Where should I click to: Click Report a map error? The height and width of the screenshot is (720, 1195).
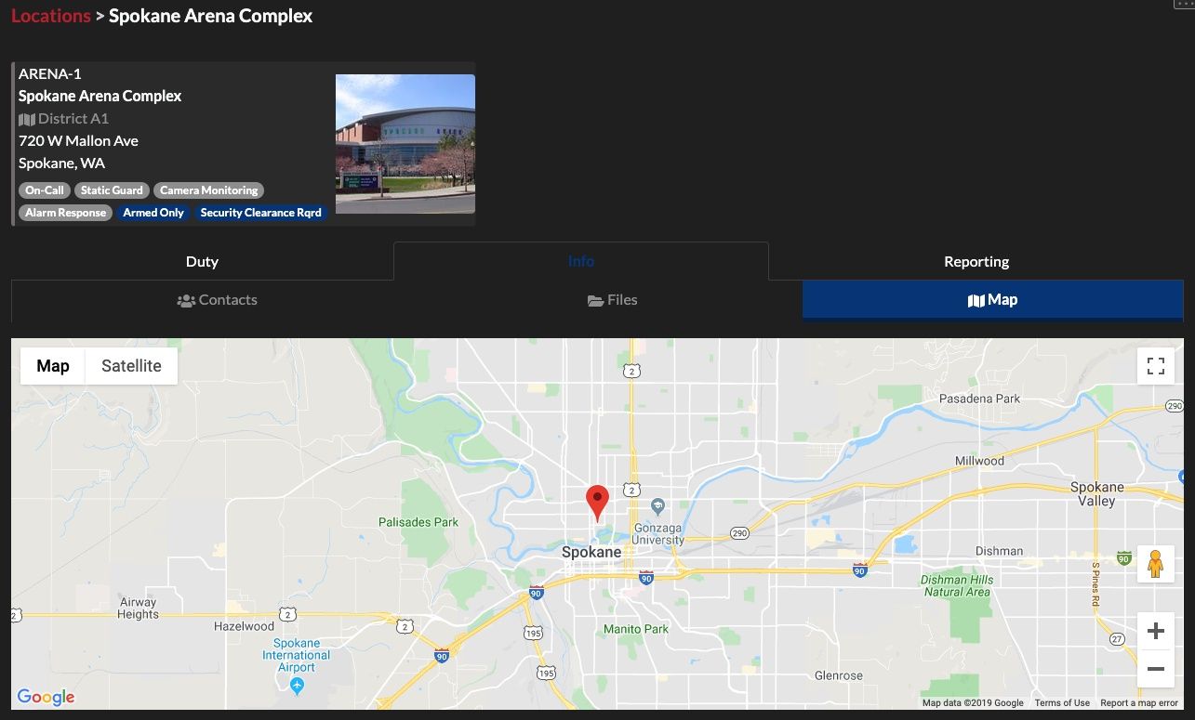coord(1138,702)
